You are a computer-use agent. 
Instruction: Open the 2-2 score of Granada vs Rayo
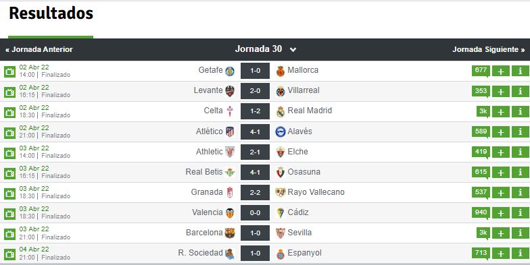click(256, 193)
